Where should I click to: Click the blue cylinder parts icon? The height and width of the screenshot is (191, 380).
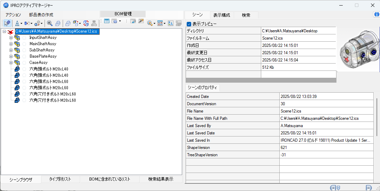[27, 23]
